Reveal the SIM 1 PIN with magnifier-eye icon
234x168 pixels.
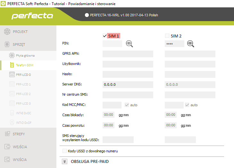tap(129, 44)
